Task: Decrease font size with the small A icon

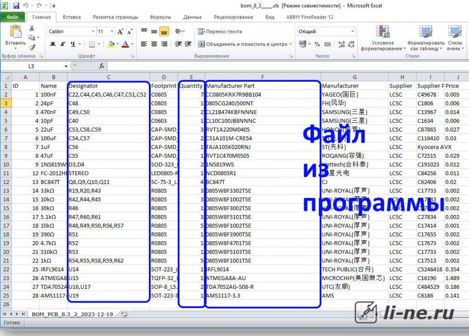Action: (x=130, y=32)
